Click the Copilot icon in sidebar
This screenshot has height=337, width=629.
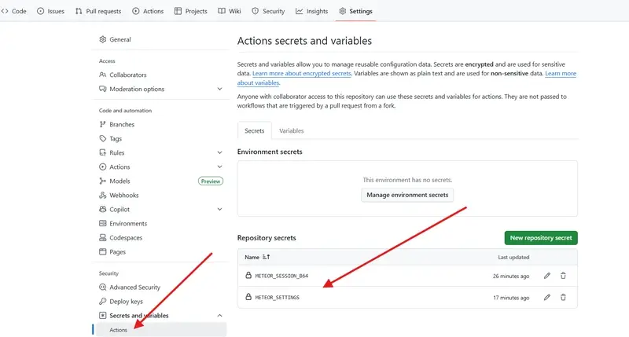(103, 209)
